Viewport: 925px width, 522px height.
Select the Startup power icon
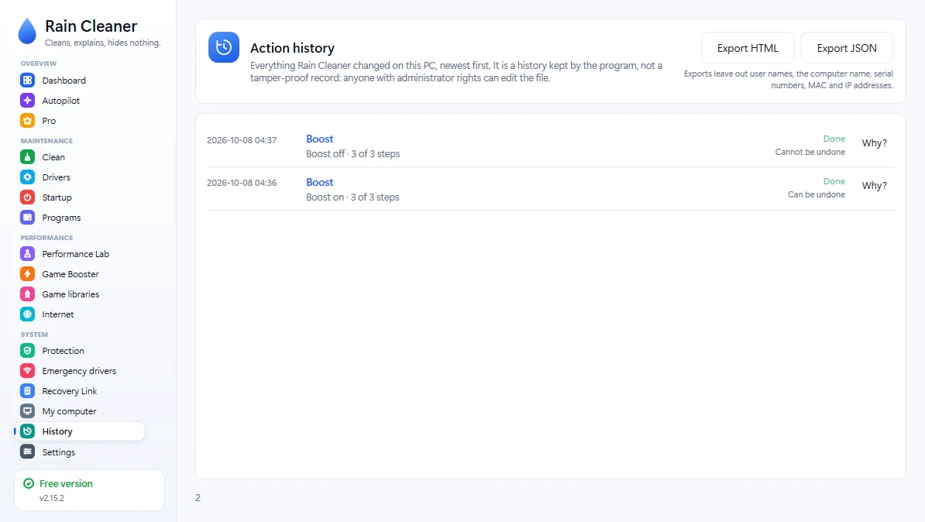tap(27, 197)
